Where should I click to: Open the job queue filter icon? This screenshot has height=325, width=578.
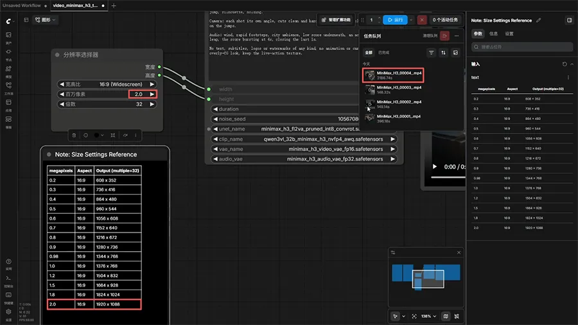(x=432, y=53)
